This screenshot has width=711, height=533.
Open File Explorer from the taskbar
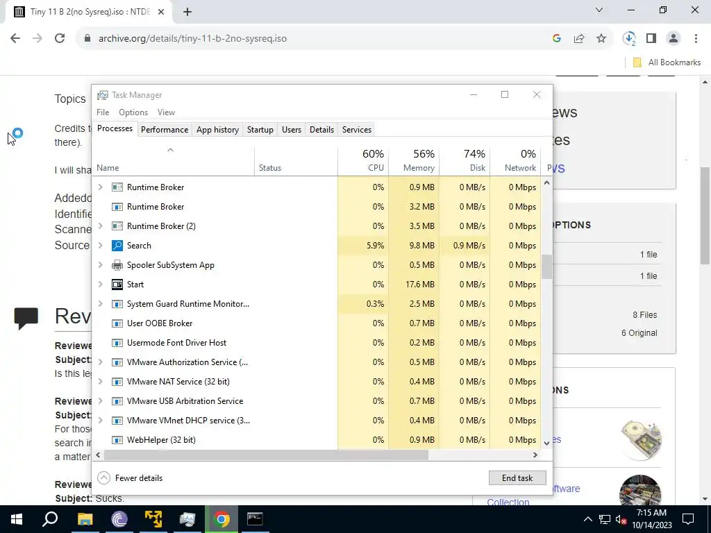click(85, 519)
